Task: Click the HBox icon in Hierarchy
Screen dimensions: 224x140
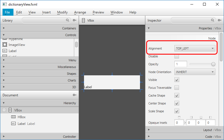Action: pos(13,117)
